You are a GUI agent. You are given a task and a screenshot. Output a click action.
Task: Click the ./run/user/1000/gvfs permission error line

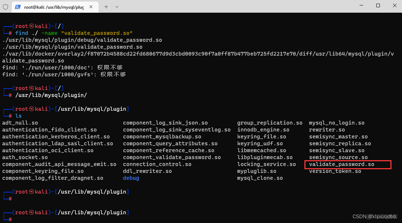tap(64, 74)
